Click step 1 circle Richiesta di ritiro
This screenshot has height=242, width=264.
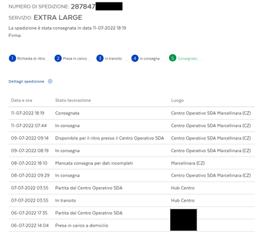pyautogui.click(x=13, y=58)
